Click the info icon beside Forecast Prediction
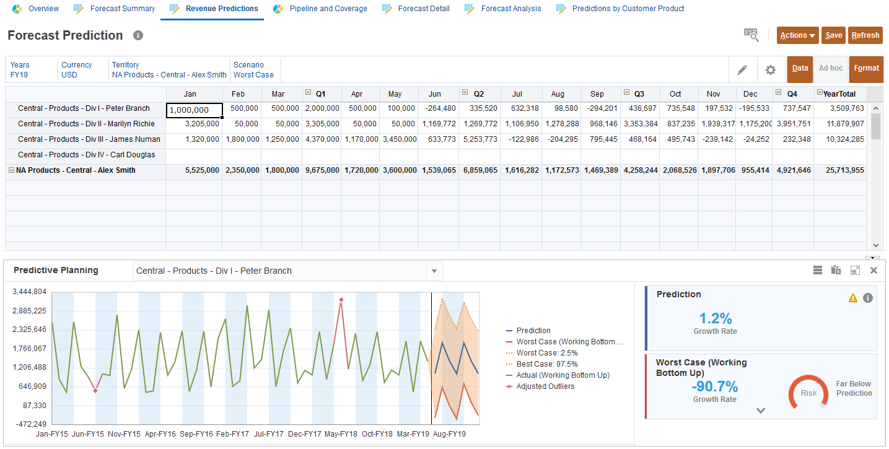The height and width of the screenshot is (449, 889). (x=138, y=35)
